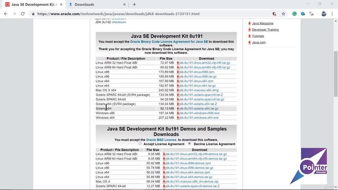Viewport: 338px width, 190px height.
Task: Open the Developer Training sidebar link
Action: tap(265, 30)
